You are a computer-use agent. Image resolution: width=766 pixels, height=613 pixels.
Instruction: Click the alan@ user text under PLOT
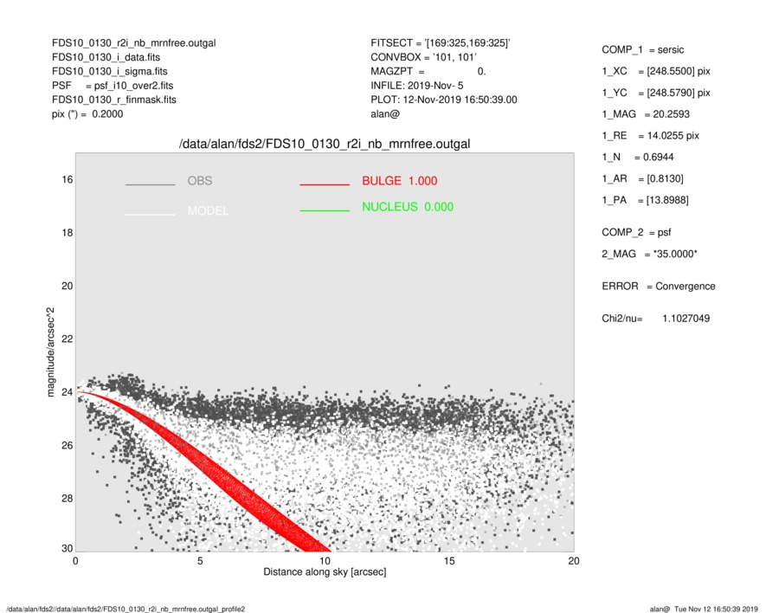pyautogui.click(x=385, y=114)
